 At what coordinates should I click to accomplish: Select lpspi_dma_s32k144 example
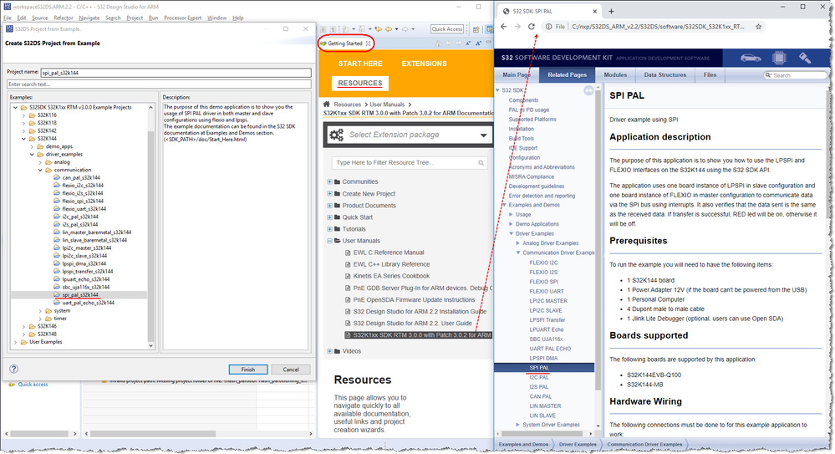click(84, 263)
